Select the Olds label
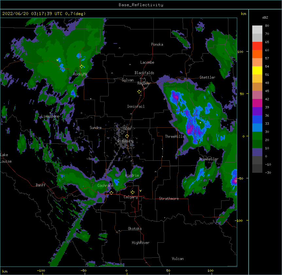The width and height of the screenshot is (282, 275). (x=127, y=129)
